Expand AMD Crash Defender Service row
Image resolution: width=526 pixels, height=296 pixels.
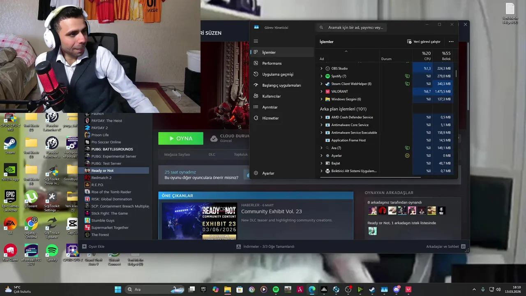[x=321, y=117]
